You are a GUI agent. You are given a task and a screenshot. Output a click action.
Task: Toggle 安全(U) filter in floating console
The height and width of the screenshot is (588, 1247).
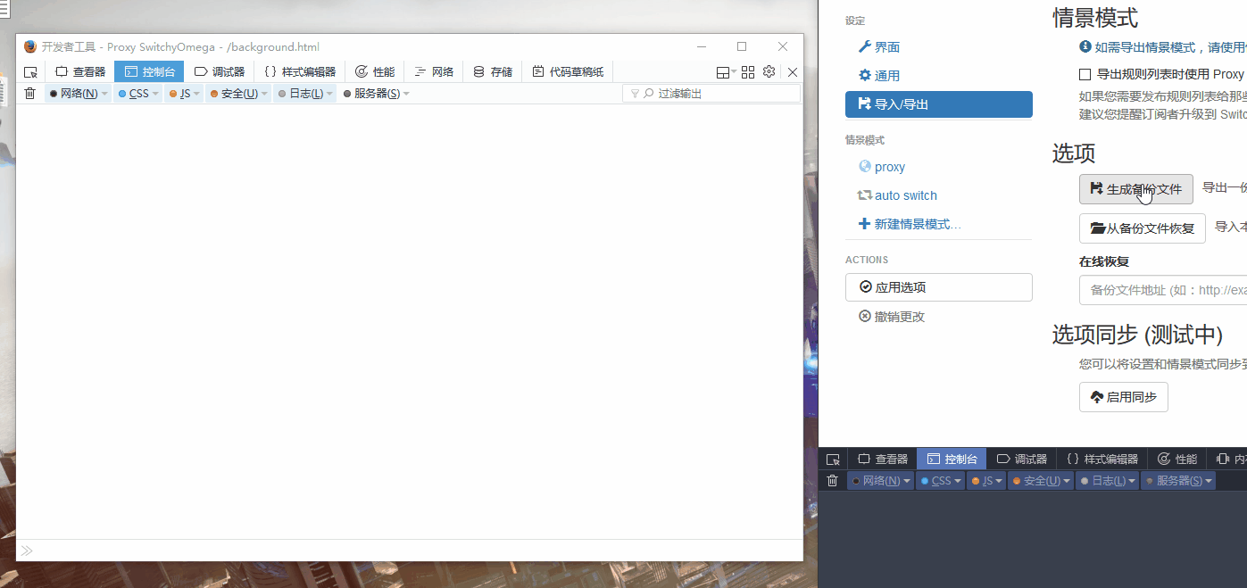click(235, 94)
